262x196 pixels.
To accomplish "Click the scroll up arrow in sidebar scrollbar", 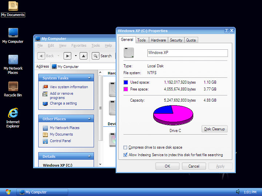I will (x=100, y=72).
